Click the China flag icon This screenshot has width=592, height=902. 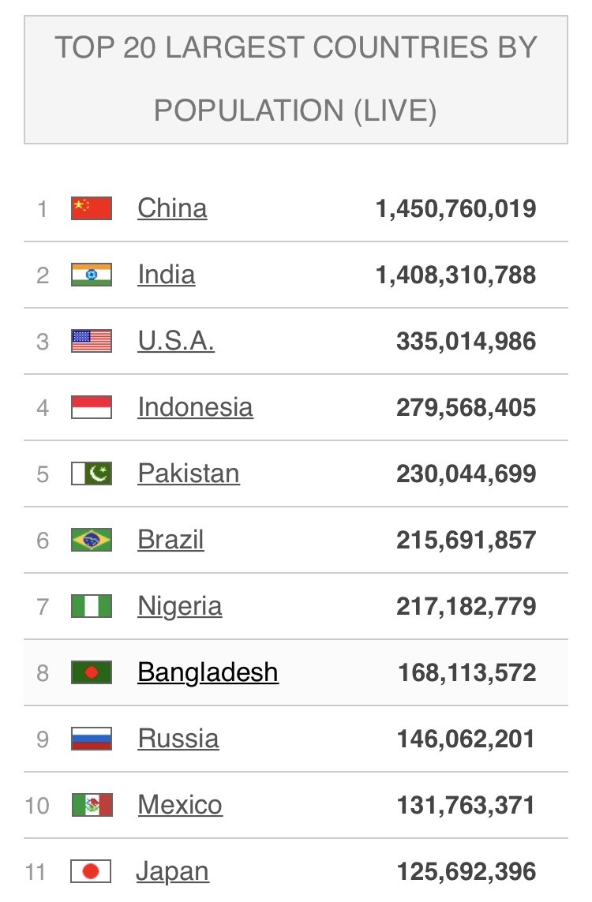pos(92,208)
